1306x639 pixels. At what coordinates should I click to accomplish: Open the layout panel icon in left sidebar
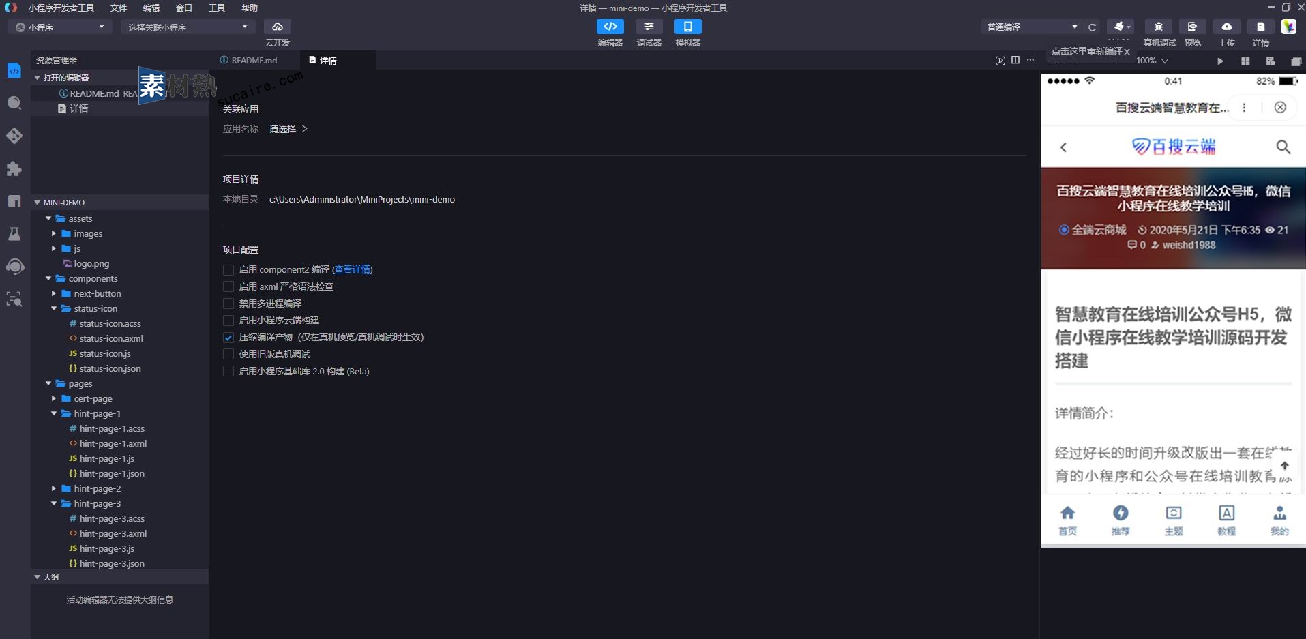[x=14, y=201]
